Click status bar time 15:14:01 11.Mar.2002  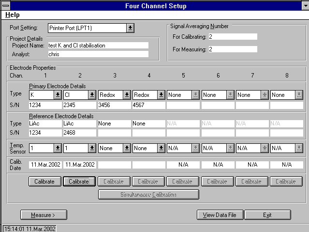[30, 229]
